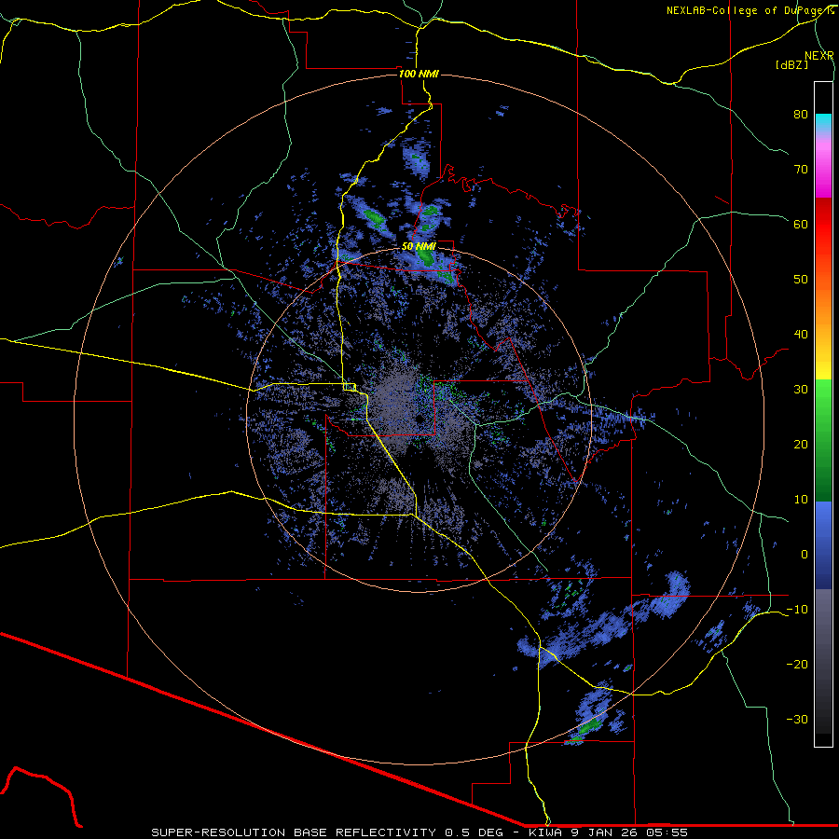Click the 100 NMI range ring label

pos(419,74)
